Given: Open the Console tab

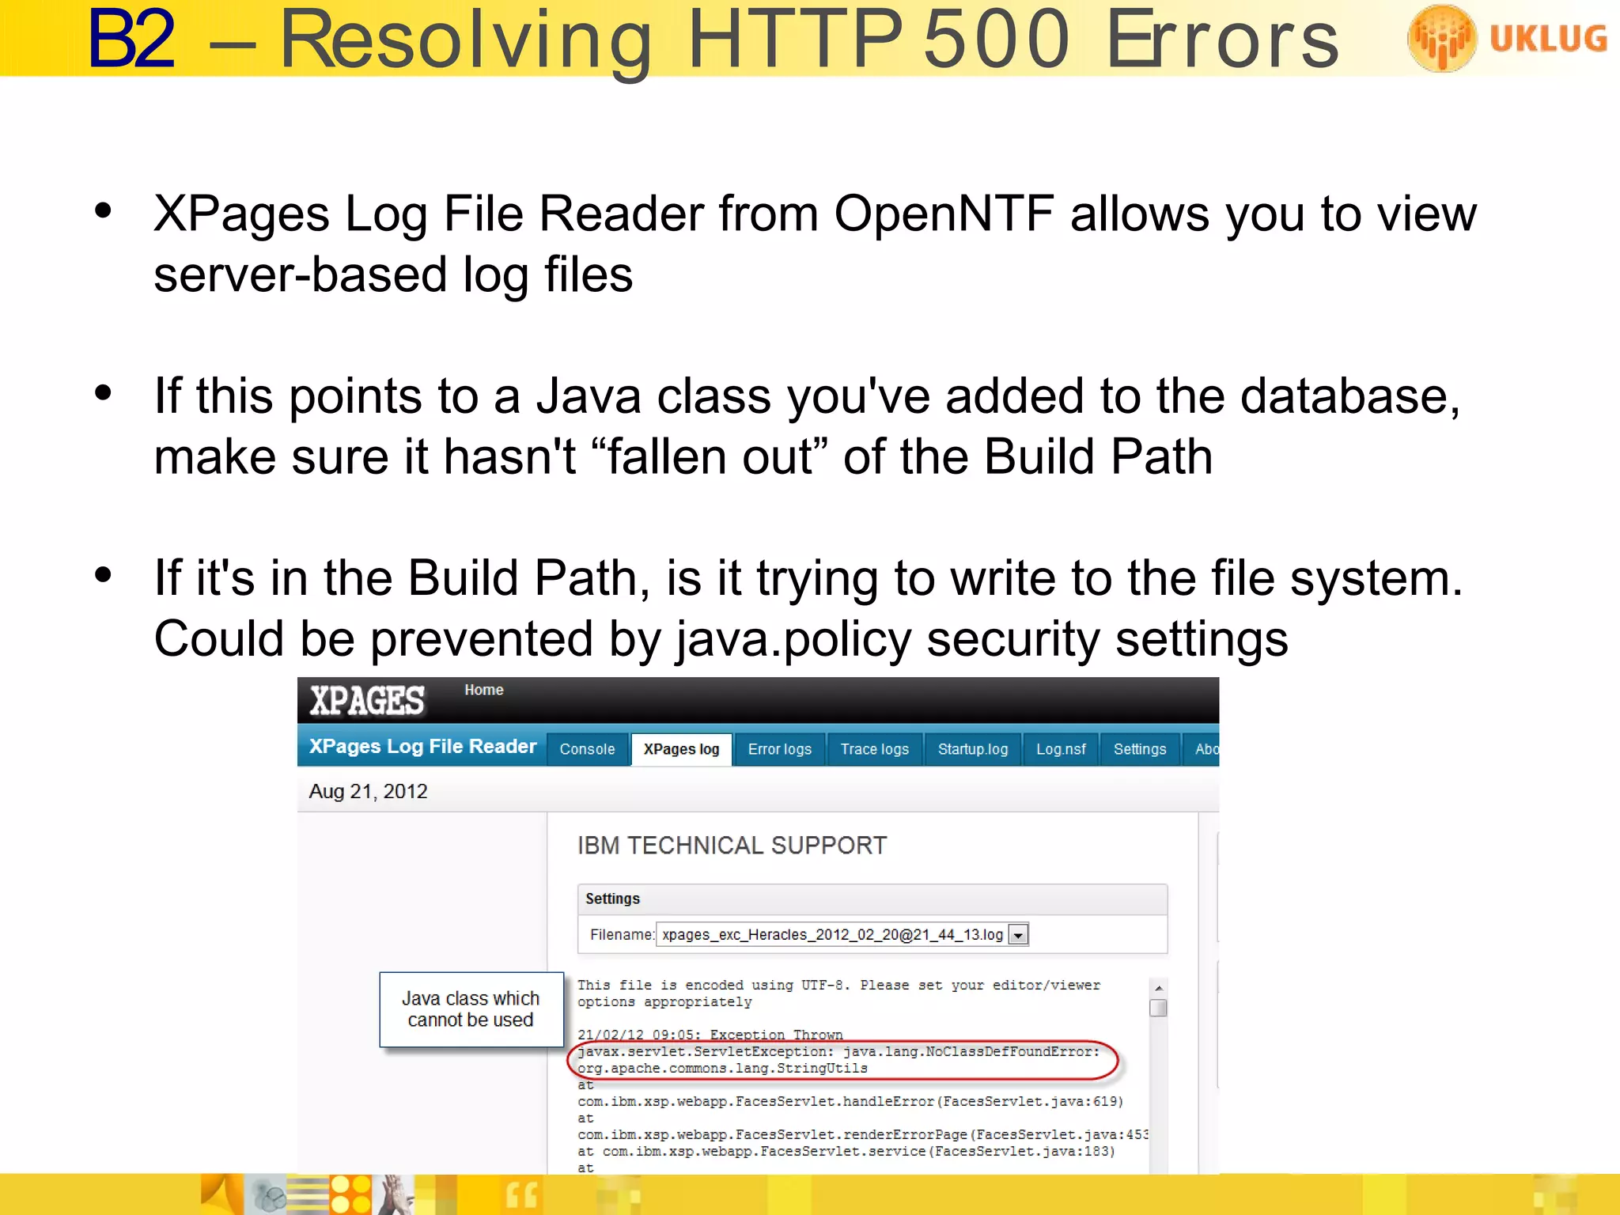Looking at the screenshot, I should pyautogui.click(x=587, y=749).
